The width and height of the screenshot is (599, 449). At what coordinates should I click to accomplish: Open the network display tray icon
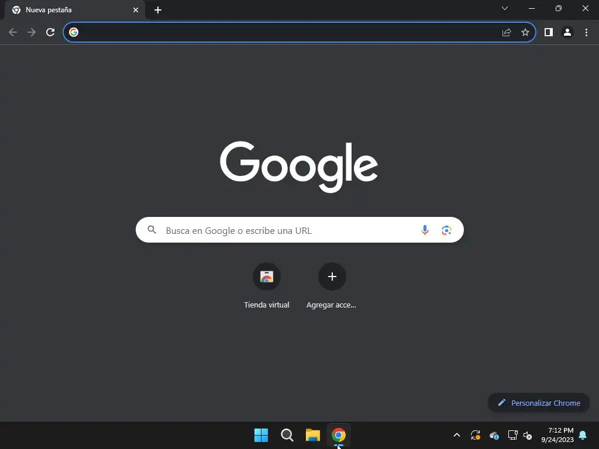click(512, 435)
